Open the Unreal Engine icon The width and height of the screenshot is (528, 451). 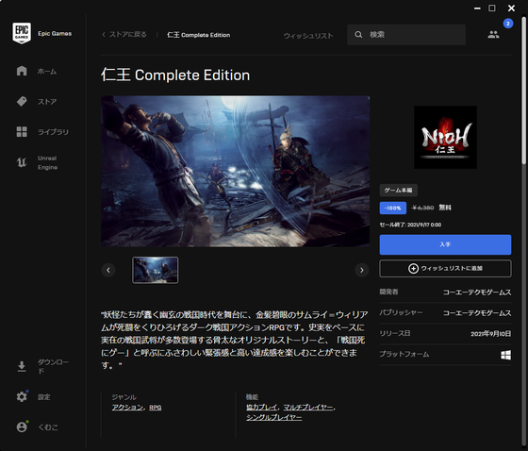22,162
